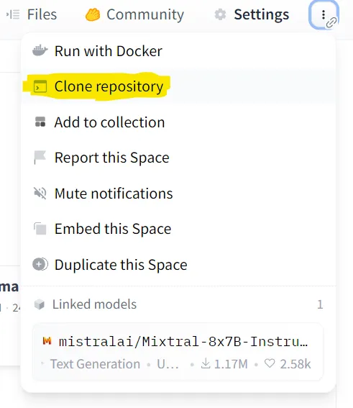This screenshot has width=353, height=408.
Task: Open the mistralai/Mixtral-8x7B model link
Action: (x=178, y=352)
